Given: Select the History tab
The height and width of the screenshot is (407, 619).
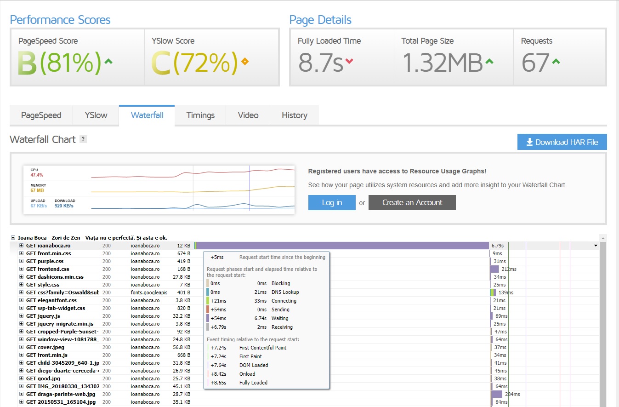Looking at the screenshot, I should [x=294, y=115].
